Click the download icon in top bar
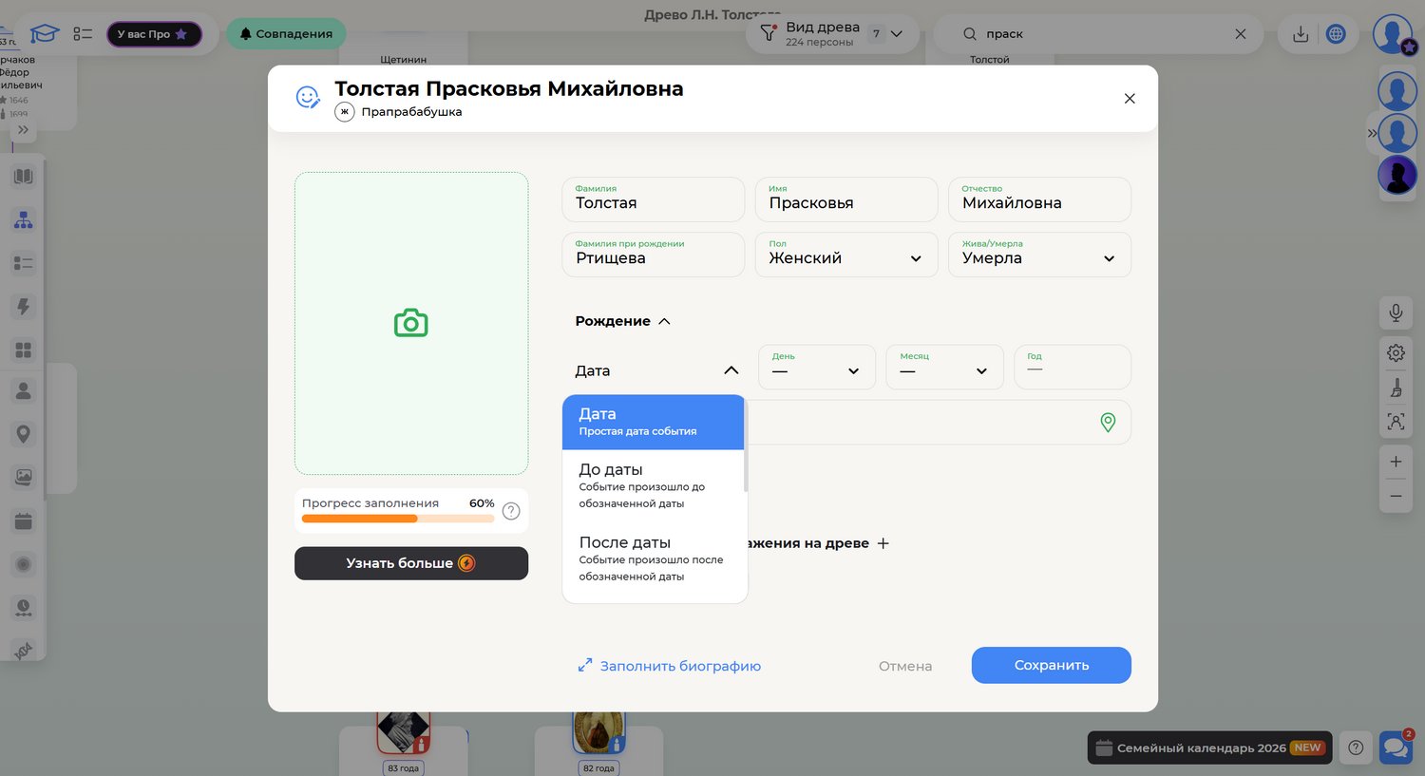 point(1301,34)
